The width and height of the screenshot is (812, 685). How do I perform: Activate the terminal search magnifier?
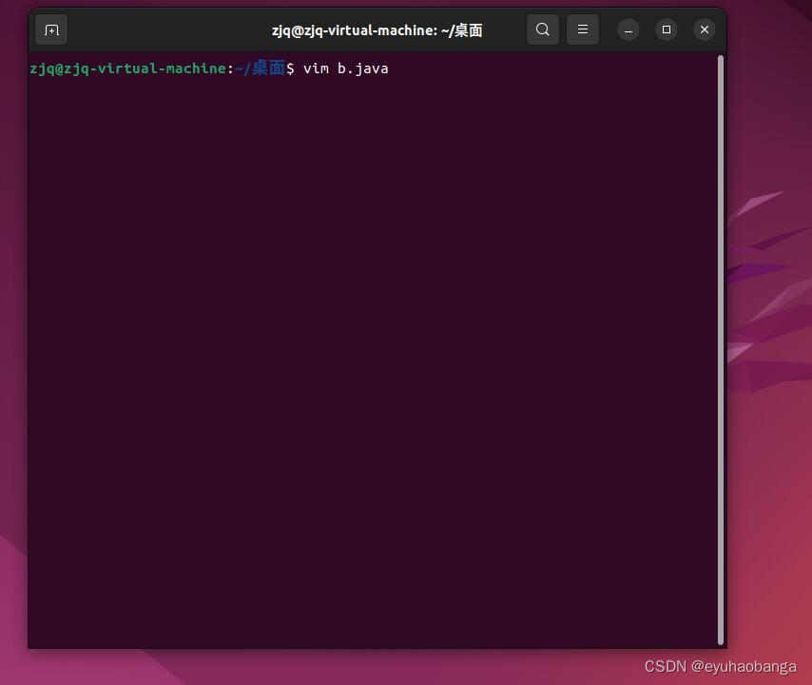coord(542,29)
